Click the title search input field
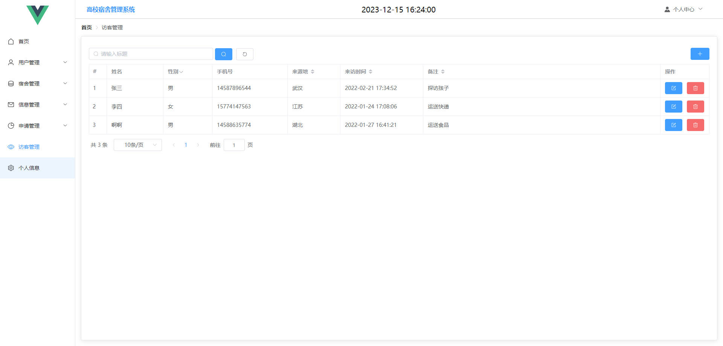723x346 pixels. [151, 54]
